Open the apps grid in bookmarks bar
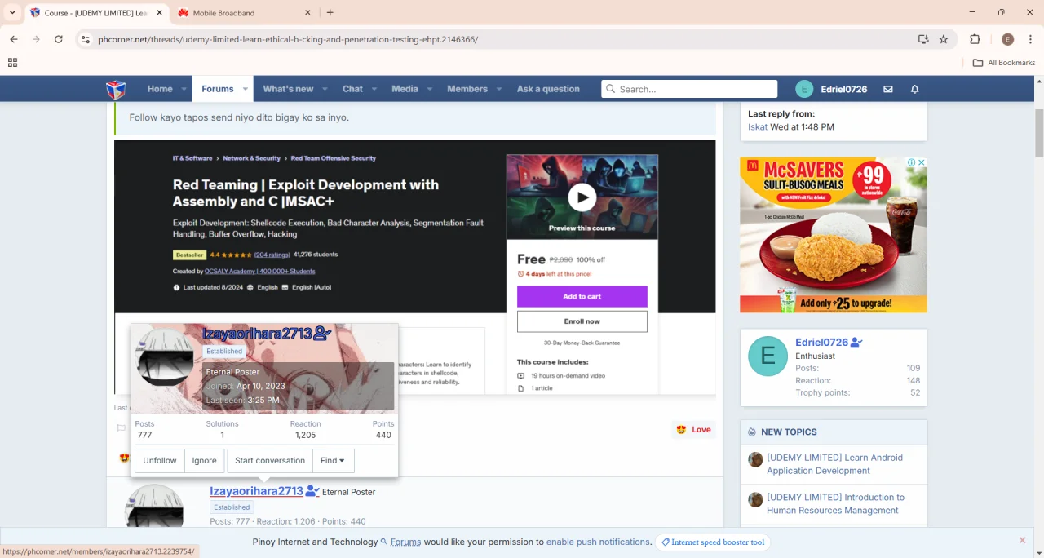Viewport: 1044px width, 558px height. (x=12, y=63)
